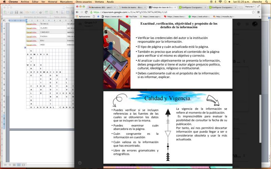Open the web.whatsapp bookmark

click(x=199, y=17)
